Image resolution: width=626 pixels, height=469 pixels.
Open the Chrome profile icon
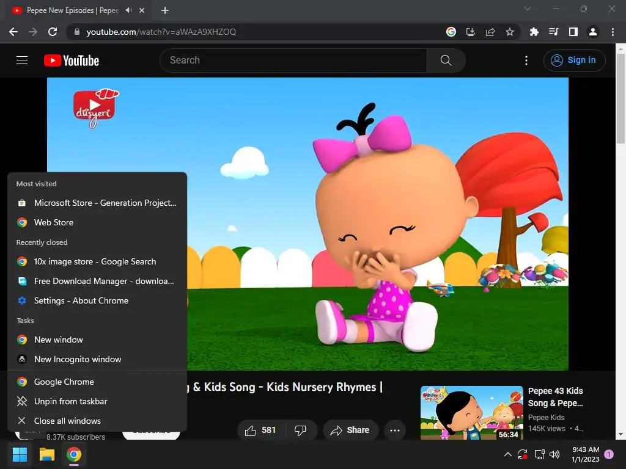(x=593, y=32)
